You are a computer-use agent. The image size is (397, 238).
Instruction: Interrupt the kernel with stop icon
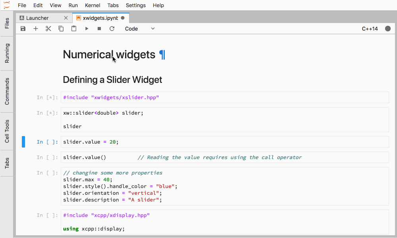99,29
